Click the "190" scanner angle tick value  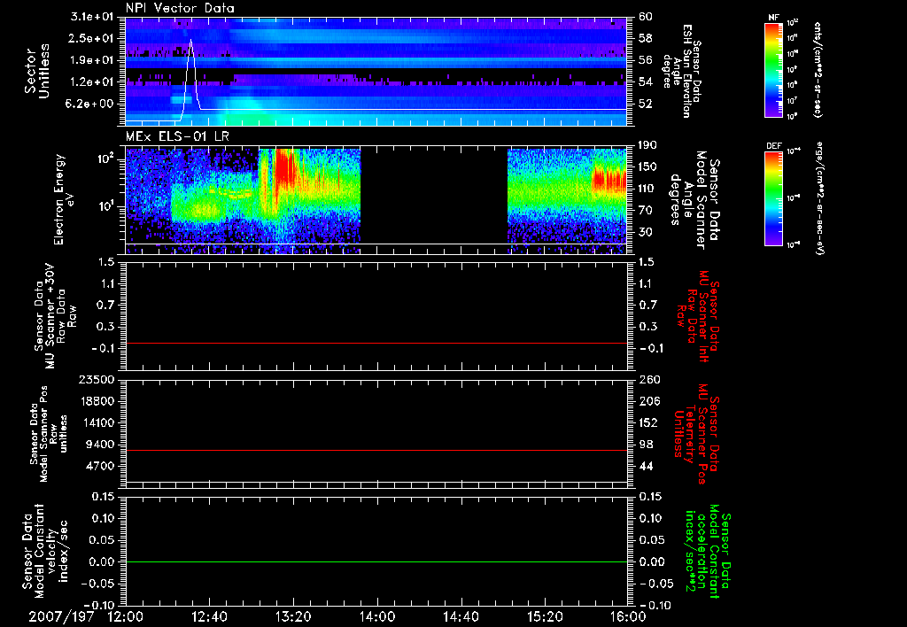click(649, 144)
